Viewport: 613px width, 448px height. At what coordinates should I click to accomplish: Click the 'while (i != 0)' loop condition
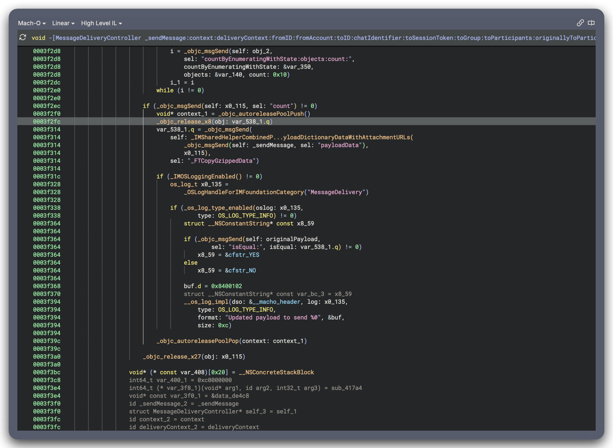pos(180,90)
